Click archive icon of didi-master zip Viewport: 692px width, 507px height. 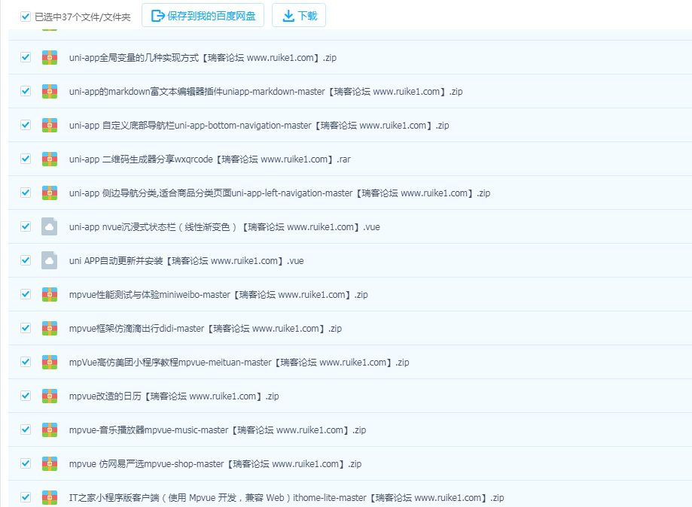[50, 328]
